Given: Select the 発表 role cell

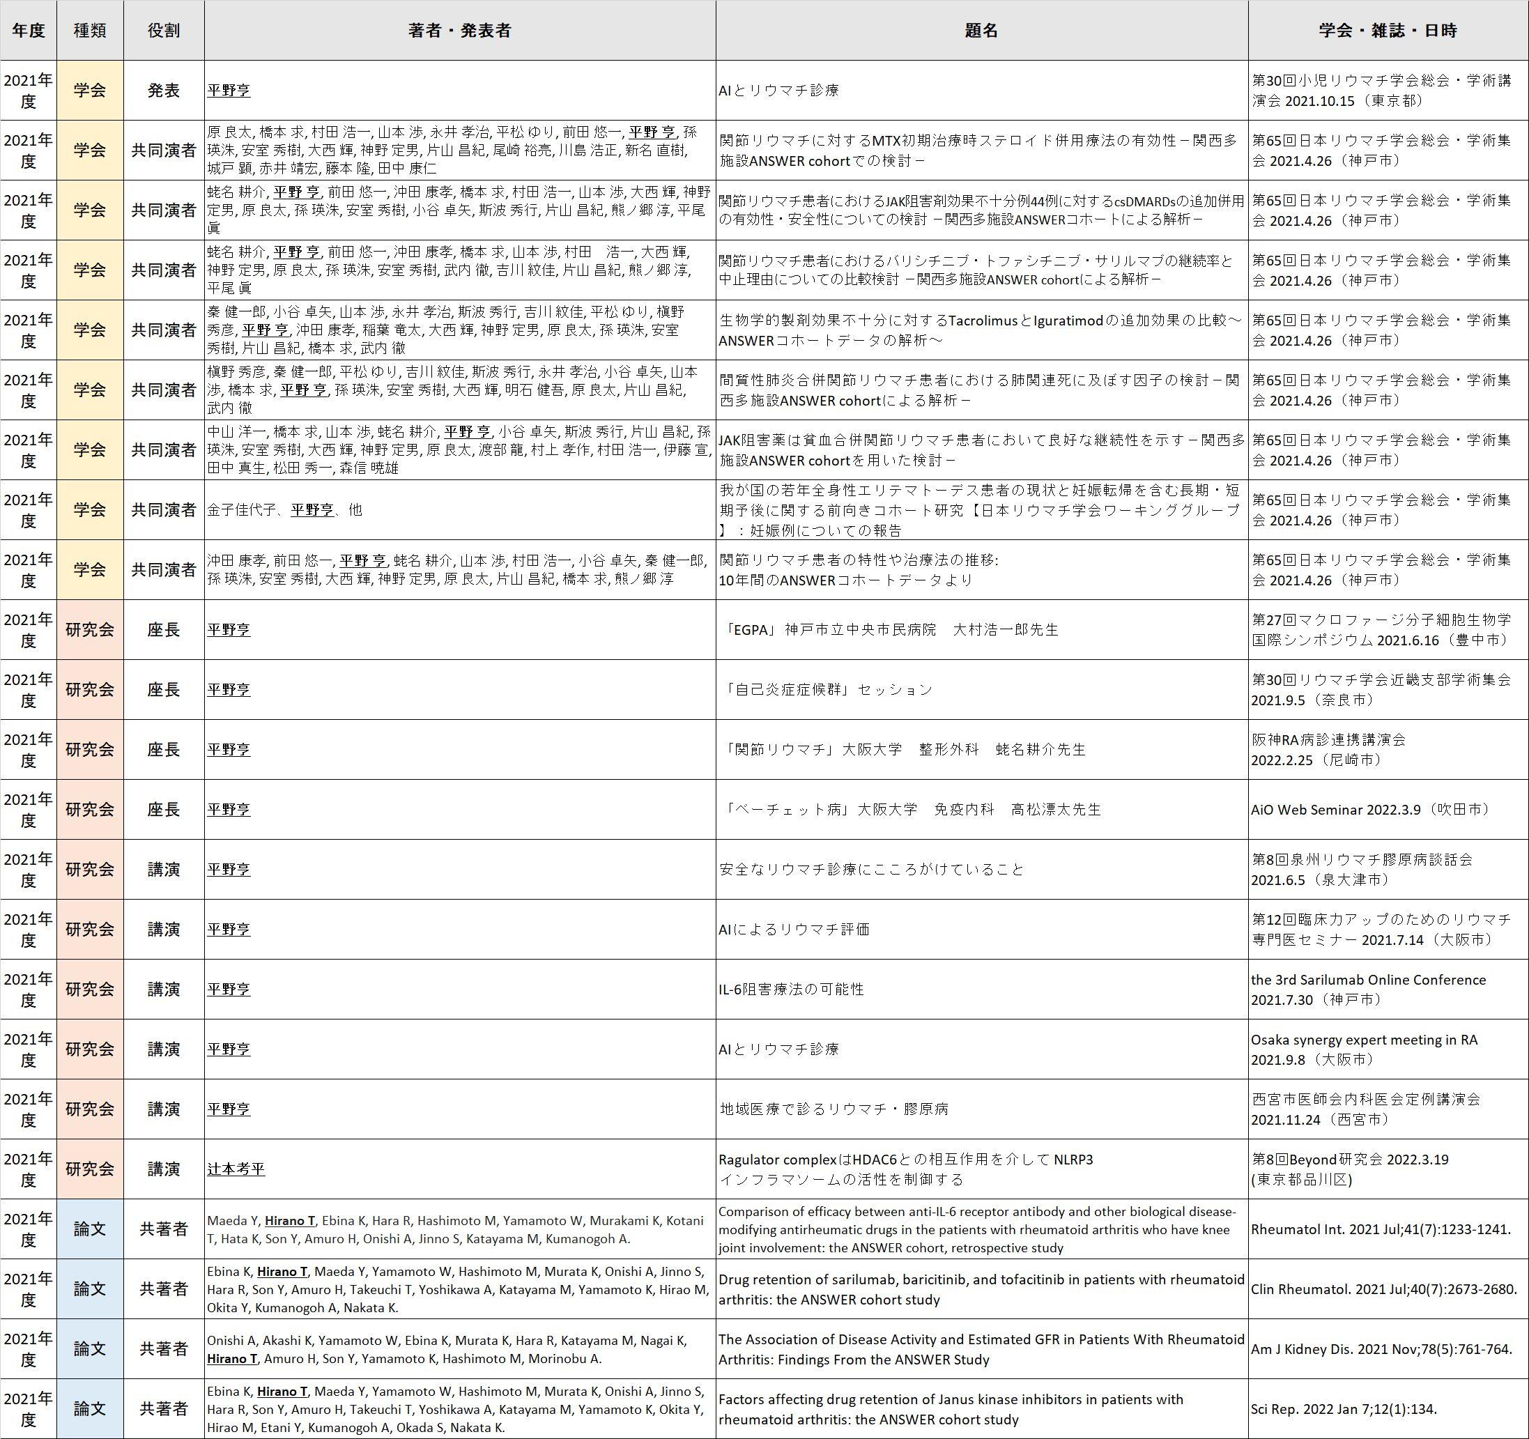Looking at the screenshot, I should pyautogui.click(x=164, y=90).
